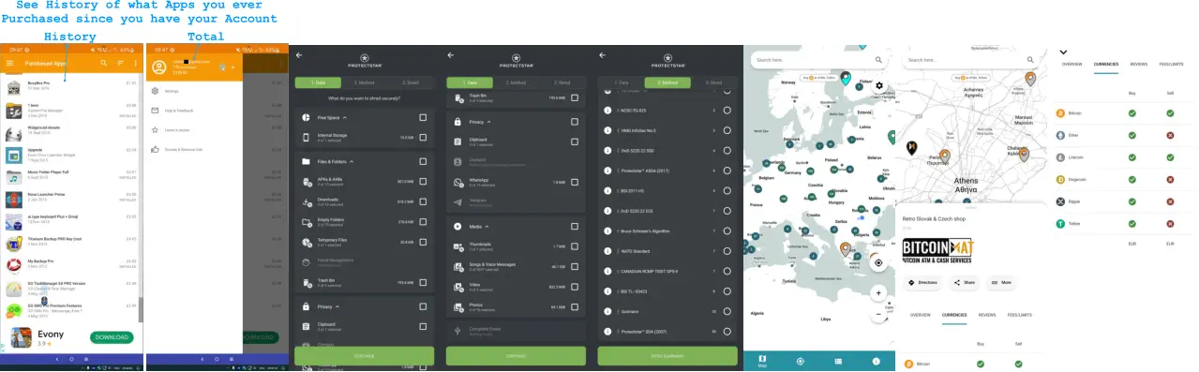
Task: Click the Ether coin icon in currency table
Action: (x=1061, y=135)
